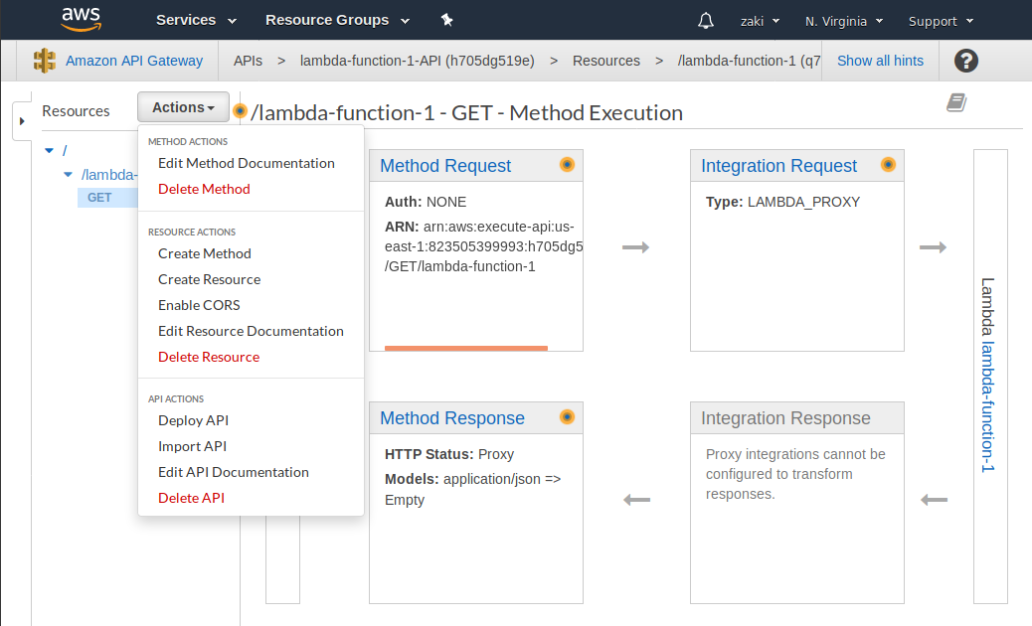The height and width of the screenshot is (626, 1032).
Task: Click the Method Request bullseye settings icon
Action: tap(567, 165)
